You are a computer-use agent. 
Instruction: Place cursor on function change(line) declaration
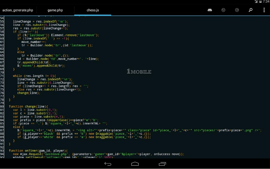coord(28,107)
